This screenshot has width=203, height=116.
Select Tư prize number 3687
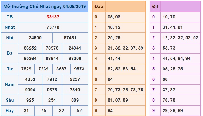coord(61,69)
